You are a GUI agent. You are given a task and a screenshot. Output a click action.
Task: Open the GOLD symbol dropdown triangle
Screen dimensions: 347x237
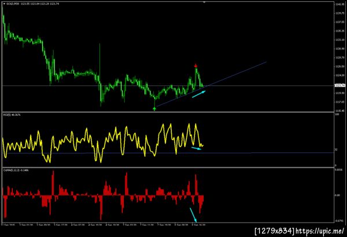pos(4,4)
